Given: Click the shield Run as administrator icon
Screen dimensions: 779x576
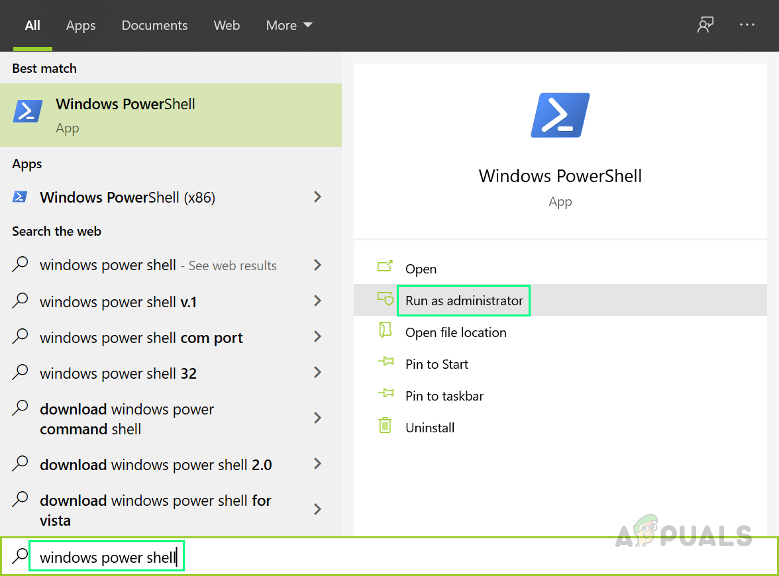Looking at the screenshot, I should tap(385, 299).
